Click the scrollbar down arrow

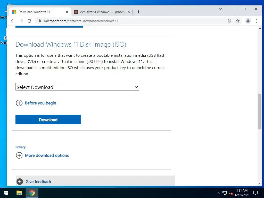coord(260,183)
